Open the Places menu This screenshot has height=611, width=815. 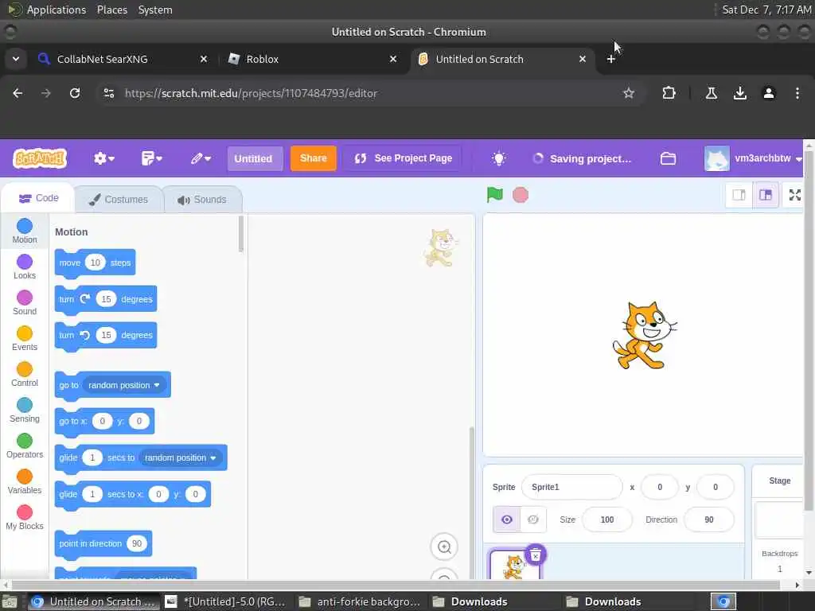(111, 10)
